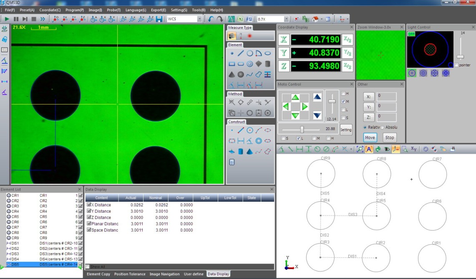Click the Save floppy disk icon

[159, 19]
